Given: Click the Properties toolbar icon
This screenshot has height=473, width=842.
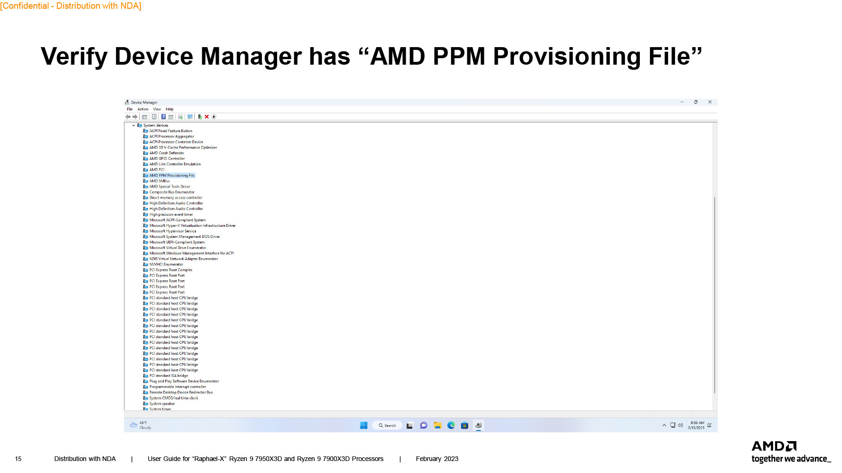Looking at the screenshot, I should tap(154, 117).
